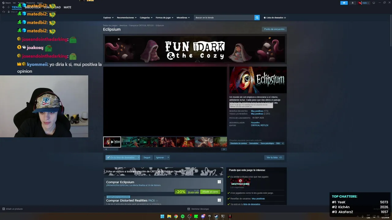
Task: Open the red game icon on taskbar
Action: click(230, 216)
